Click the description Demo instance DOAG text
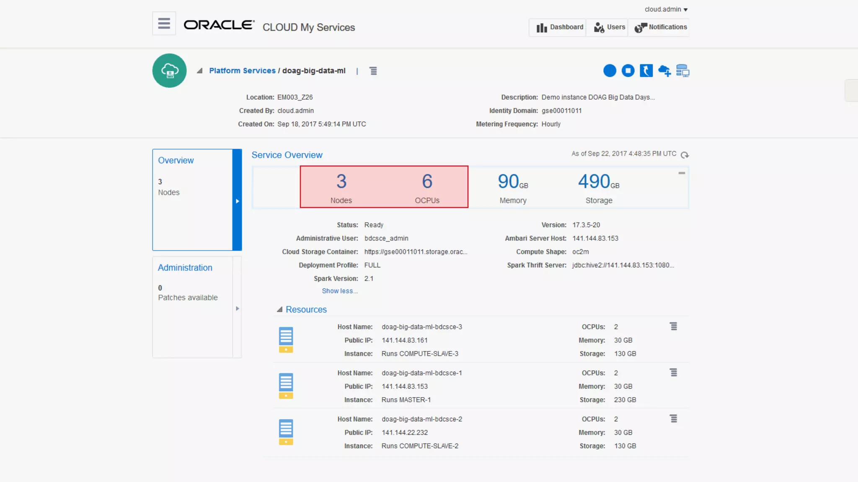Screen dimensions: 858x482 point(598,97)
